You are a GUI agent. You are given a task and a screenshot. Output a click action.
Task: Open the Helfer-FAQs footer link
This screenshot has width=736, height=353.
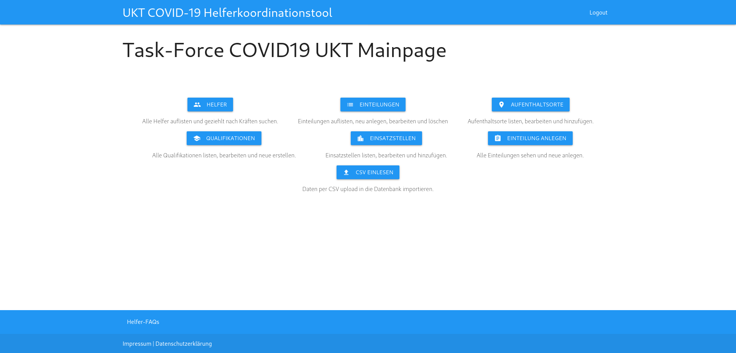click(x=143, y=322)
